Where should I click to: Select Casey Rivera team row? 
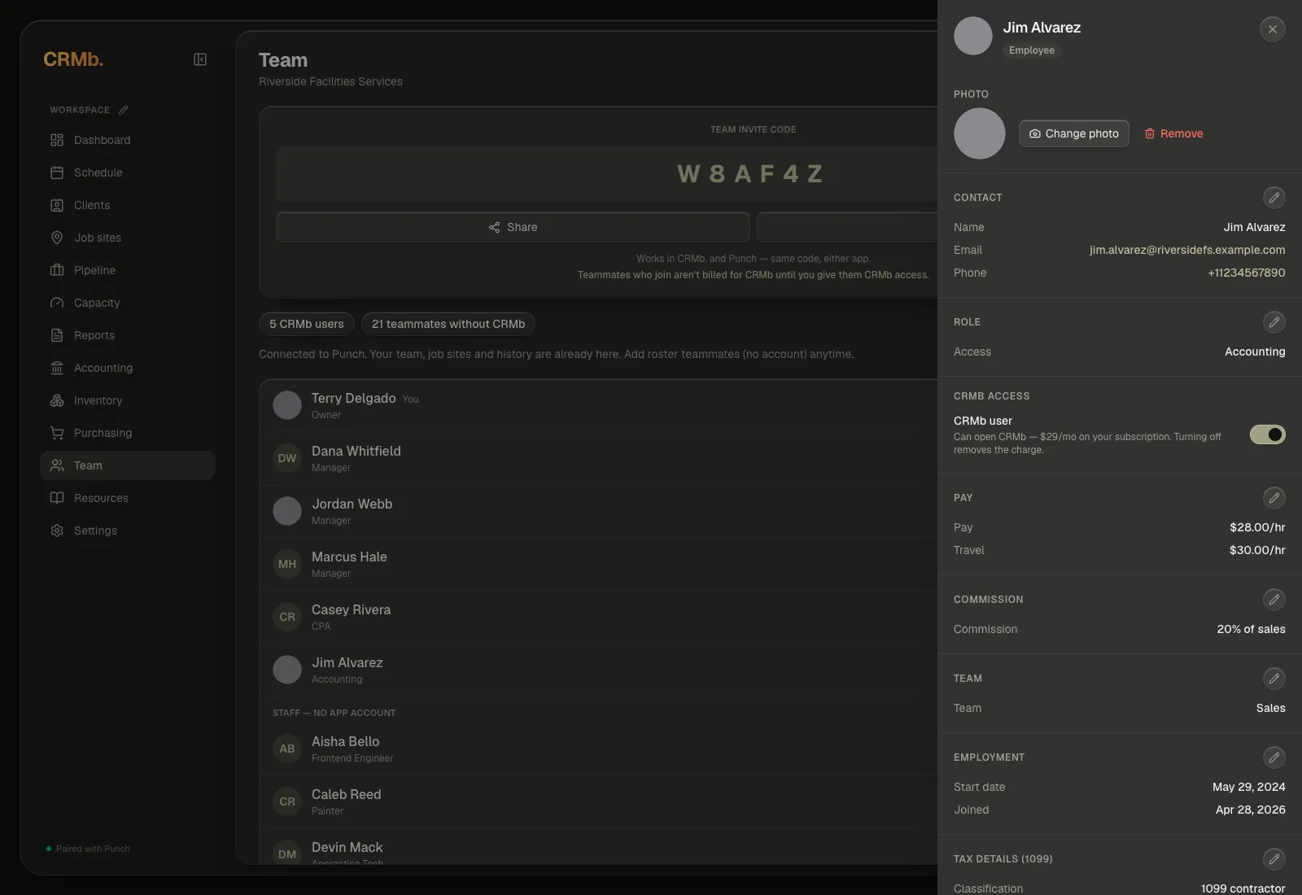[x=599, y=617]
